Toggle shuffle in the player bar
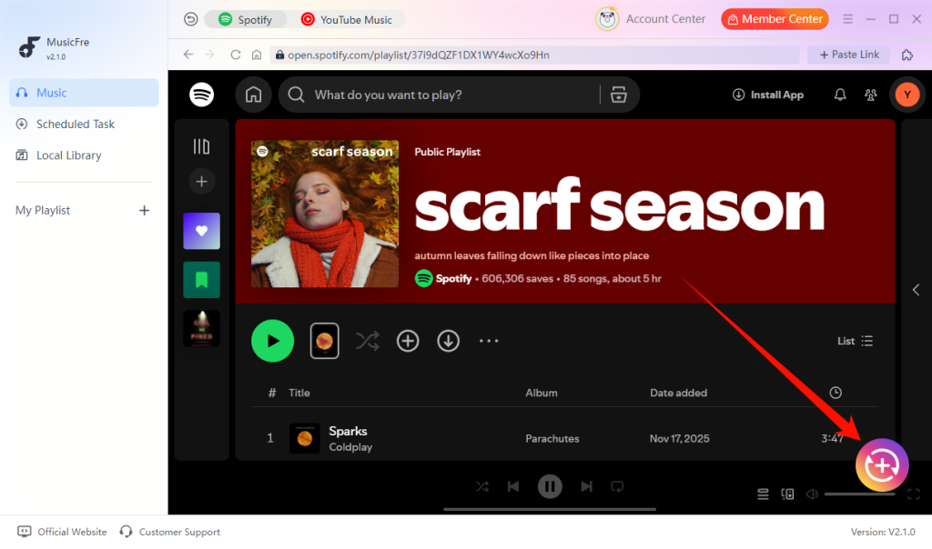 tap(482, 486)
